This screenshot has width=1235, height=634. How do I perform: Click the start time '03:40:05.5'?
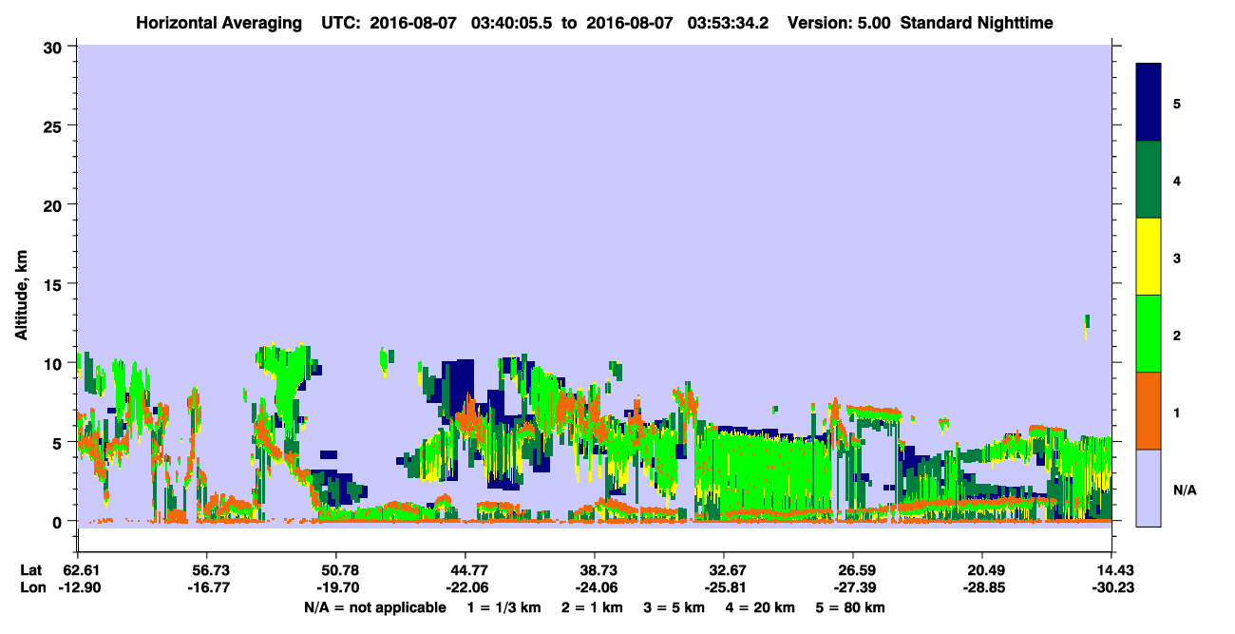513,23
